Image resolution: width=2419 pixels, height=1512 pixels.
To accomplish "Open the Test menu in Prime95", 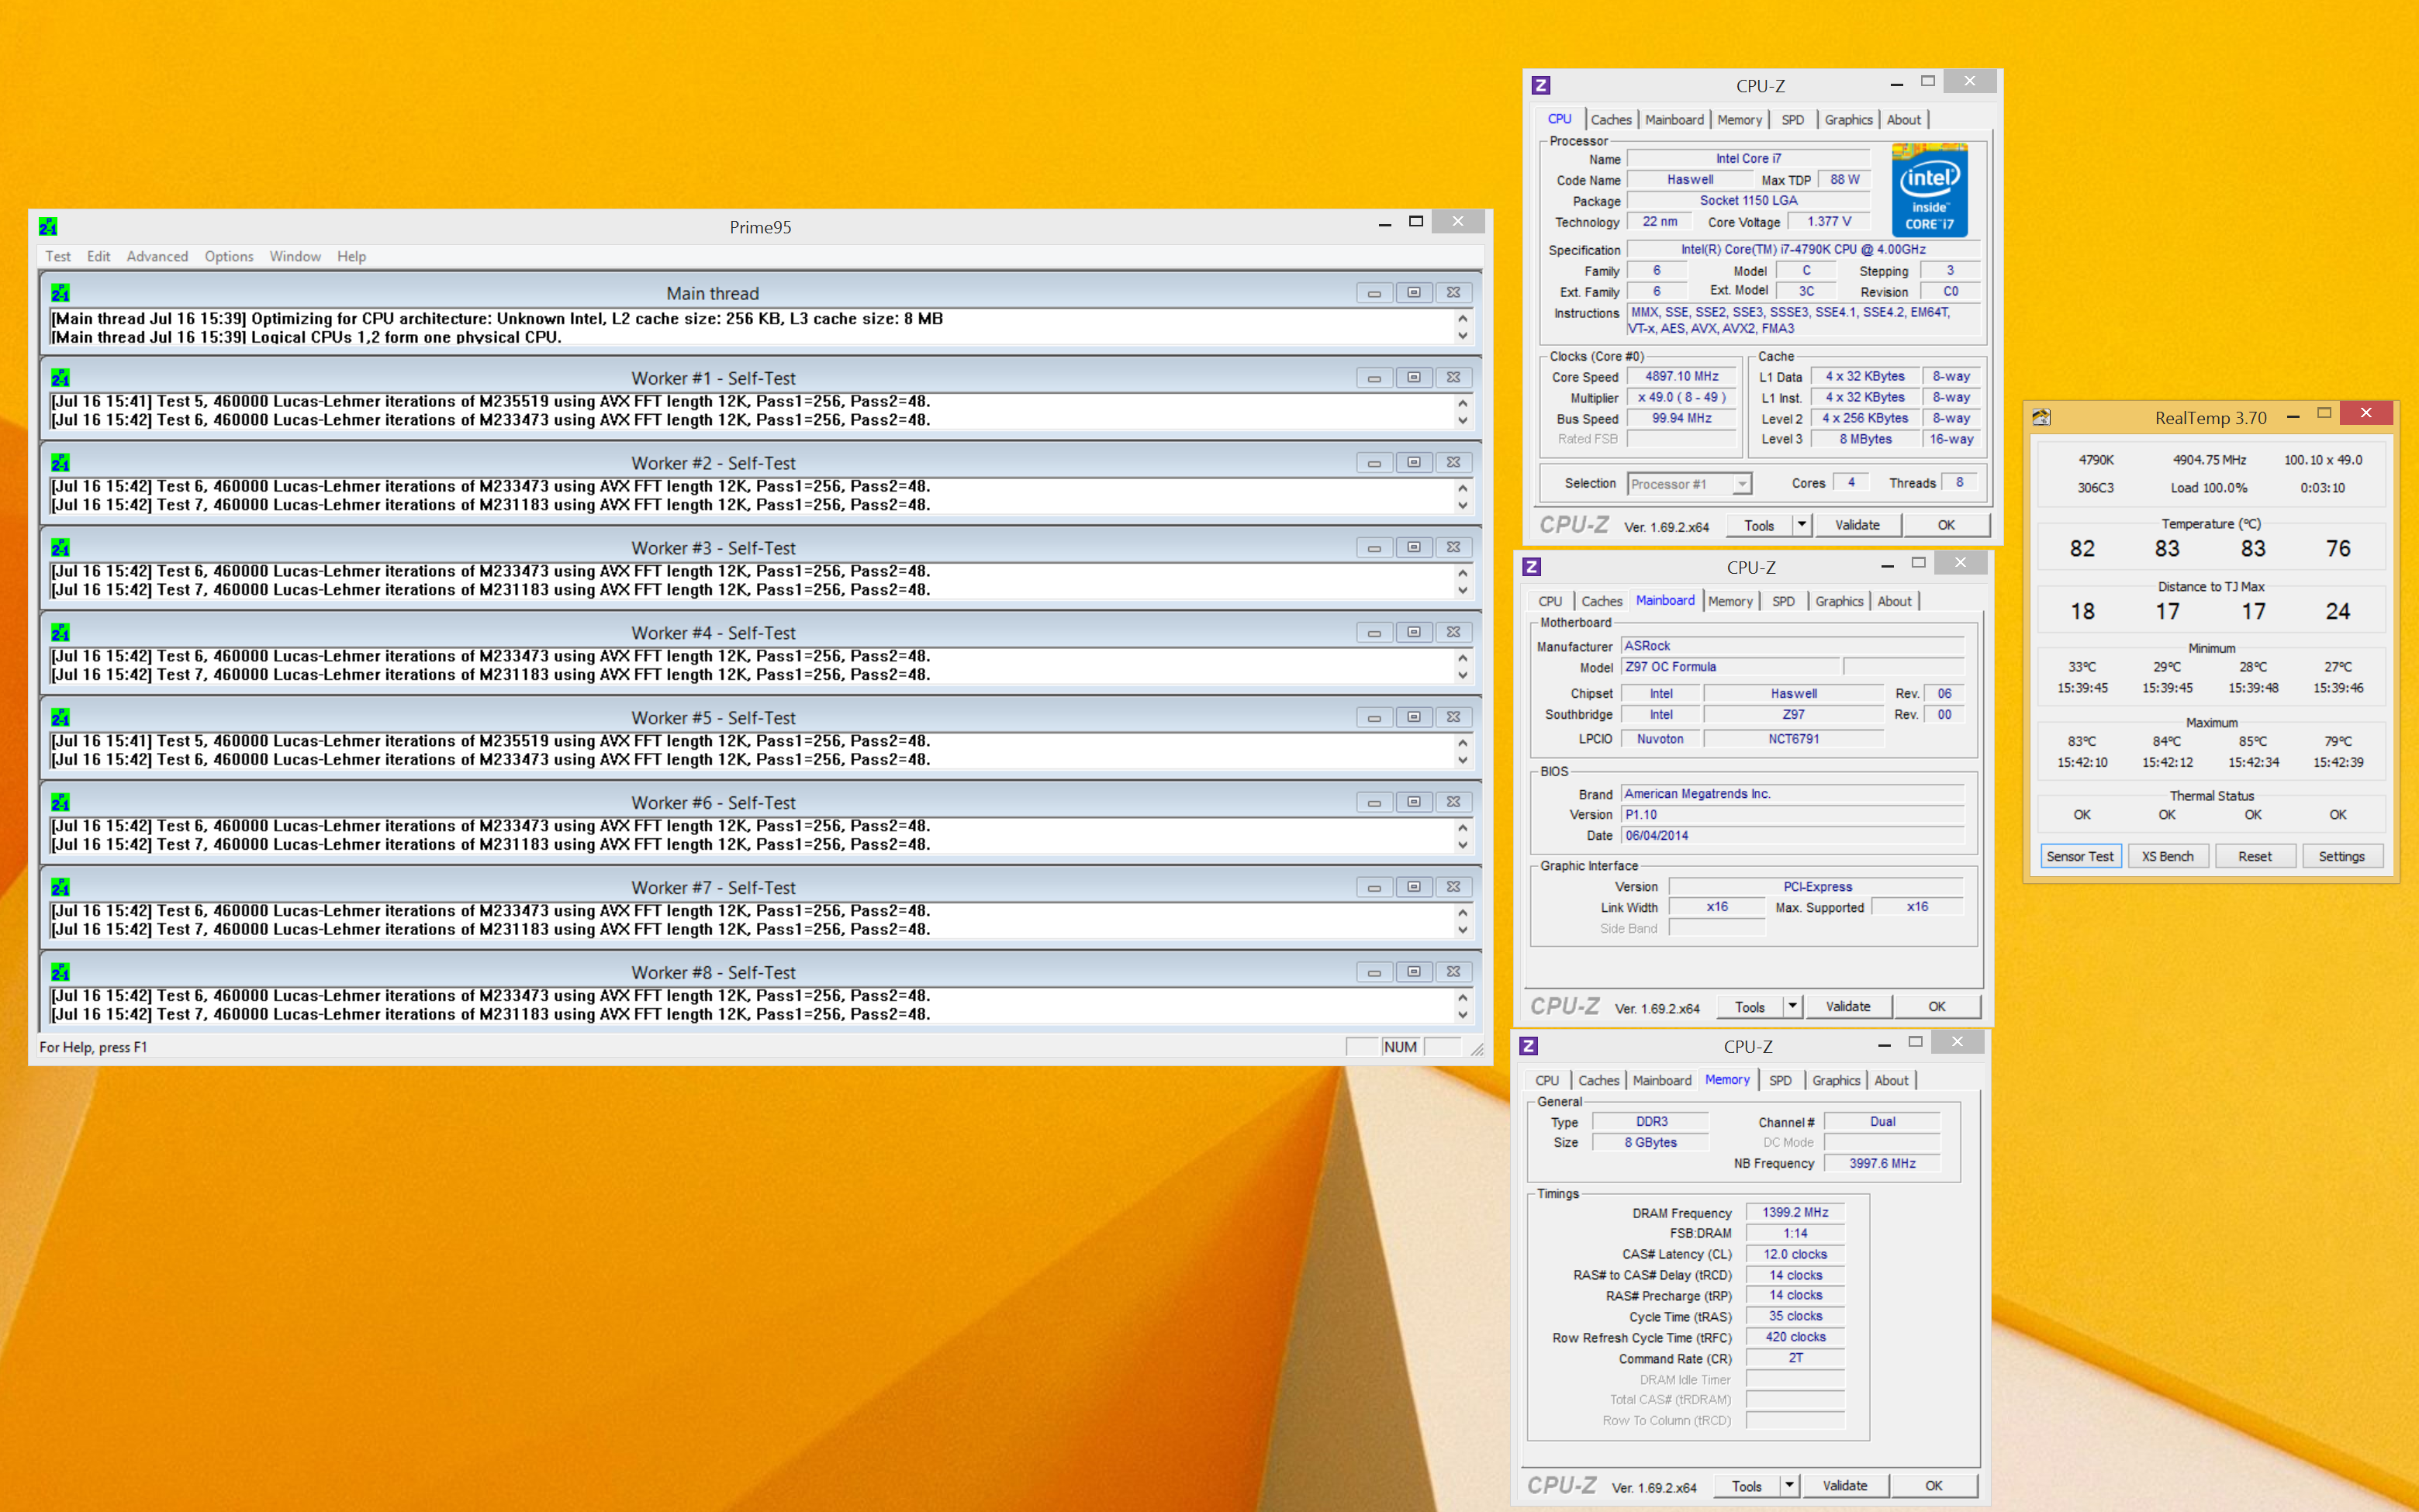I will (58, 257).
